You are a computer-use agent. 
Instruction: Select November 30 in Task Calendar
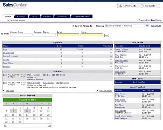coord(20,122)
